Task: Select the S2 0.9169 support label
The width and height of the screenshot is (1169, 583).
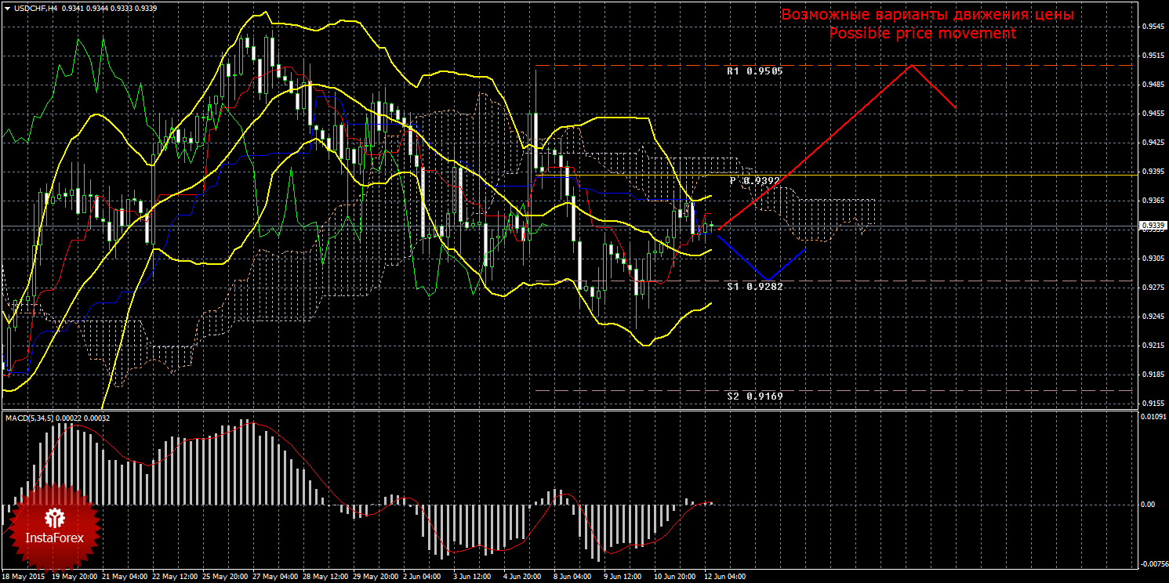Action: (x=754, y=397)
